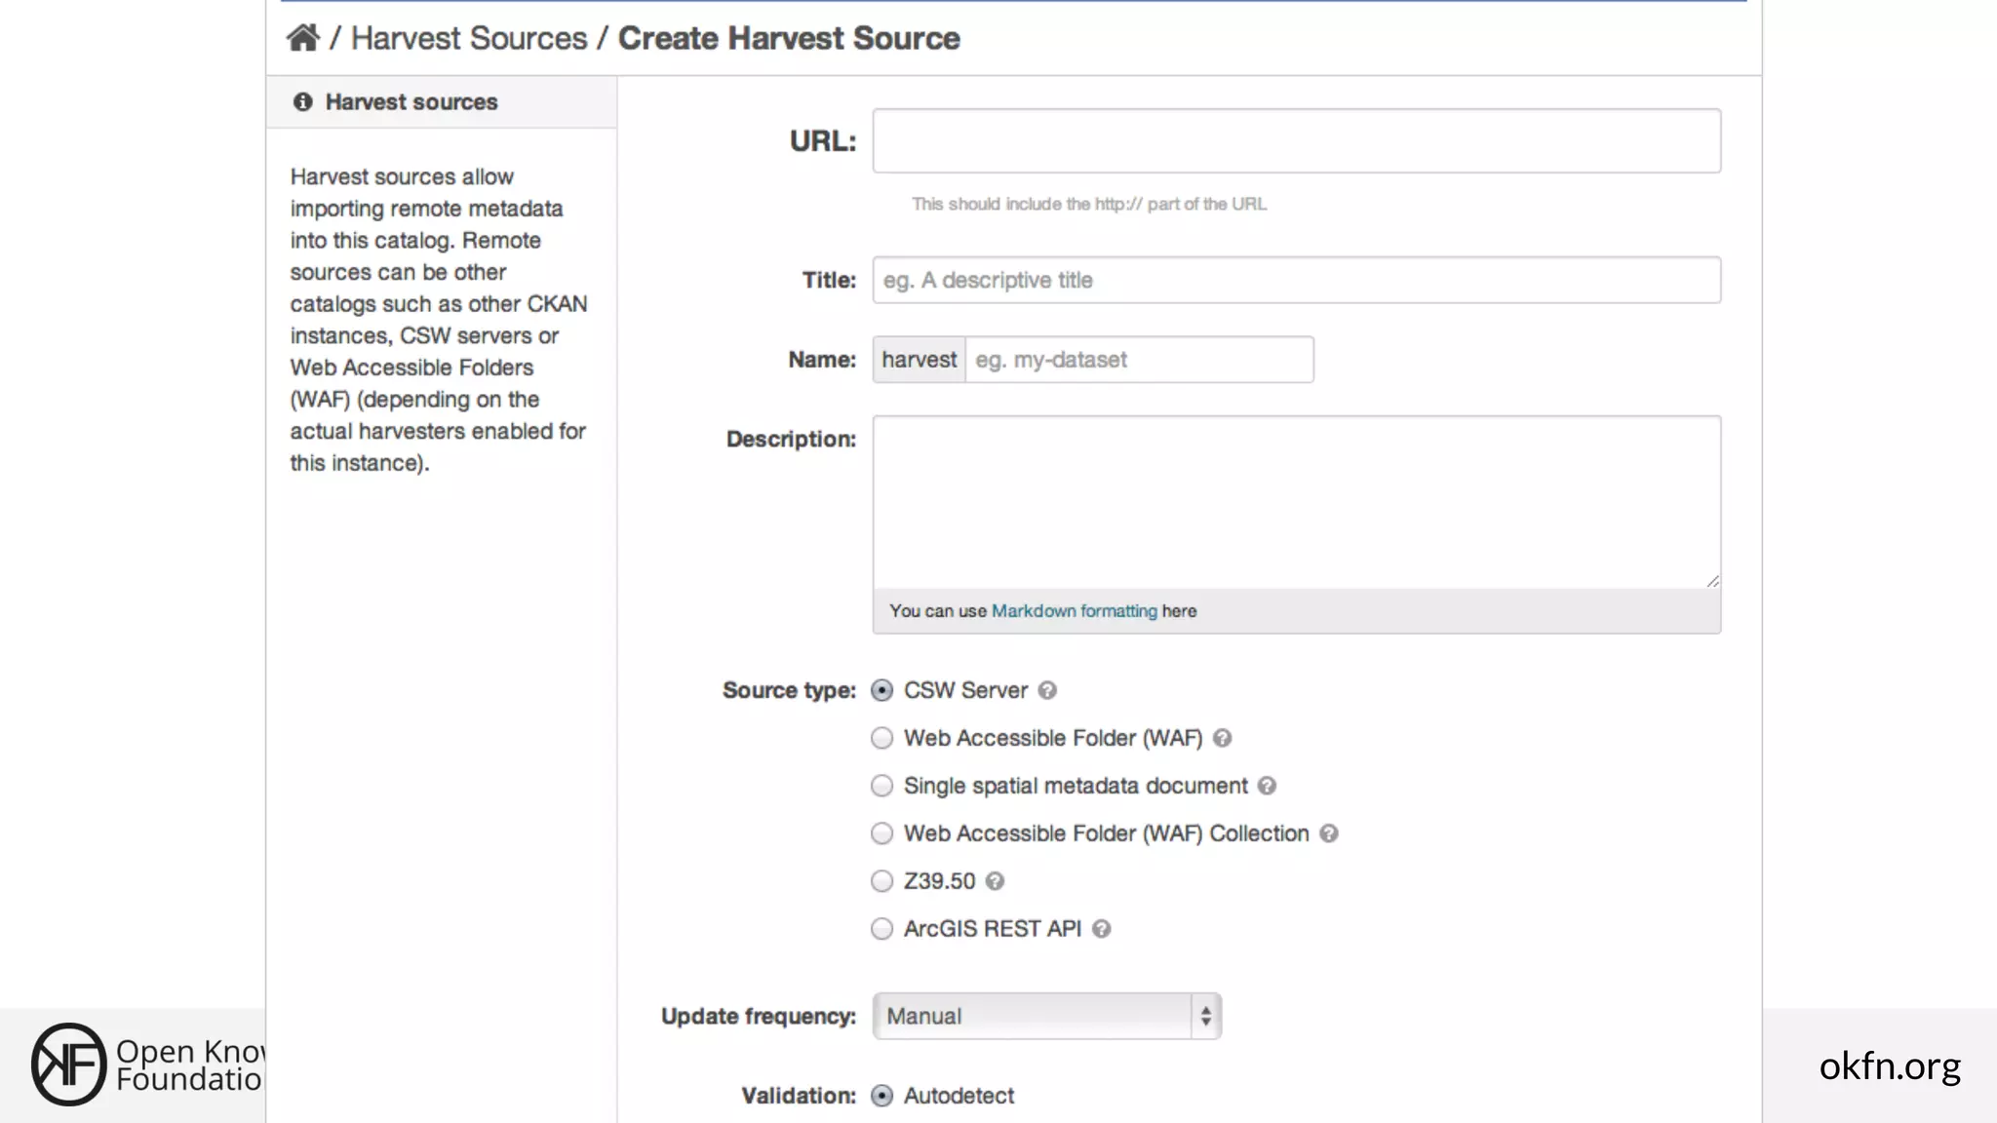Click the help icon next to Z39.50
This screenshot has height=1123, width=1997.
994,881
